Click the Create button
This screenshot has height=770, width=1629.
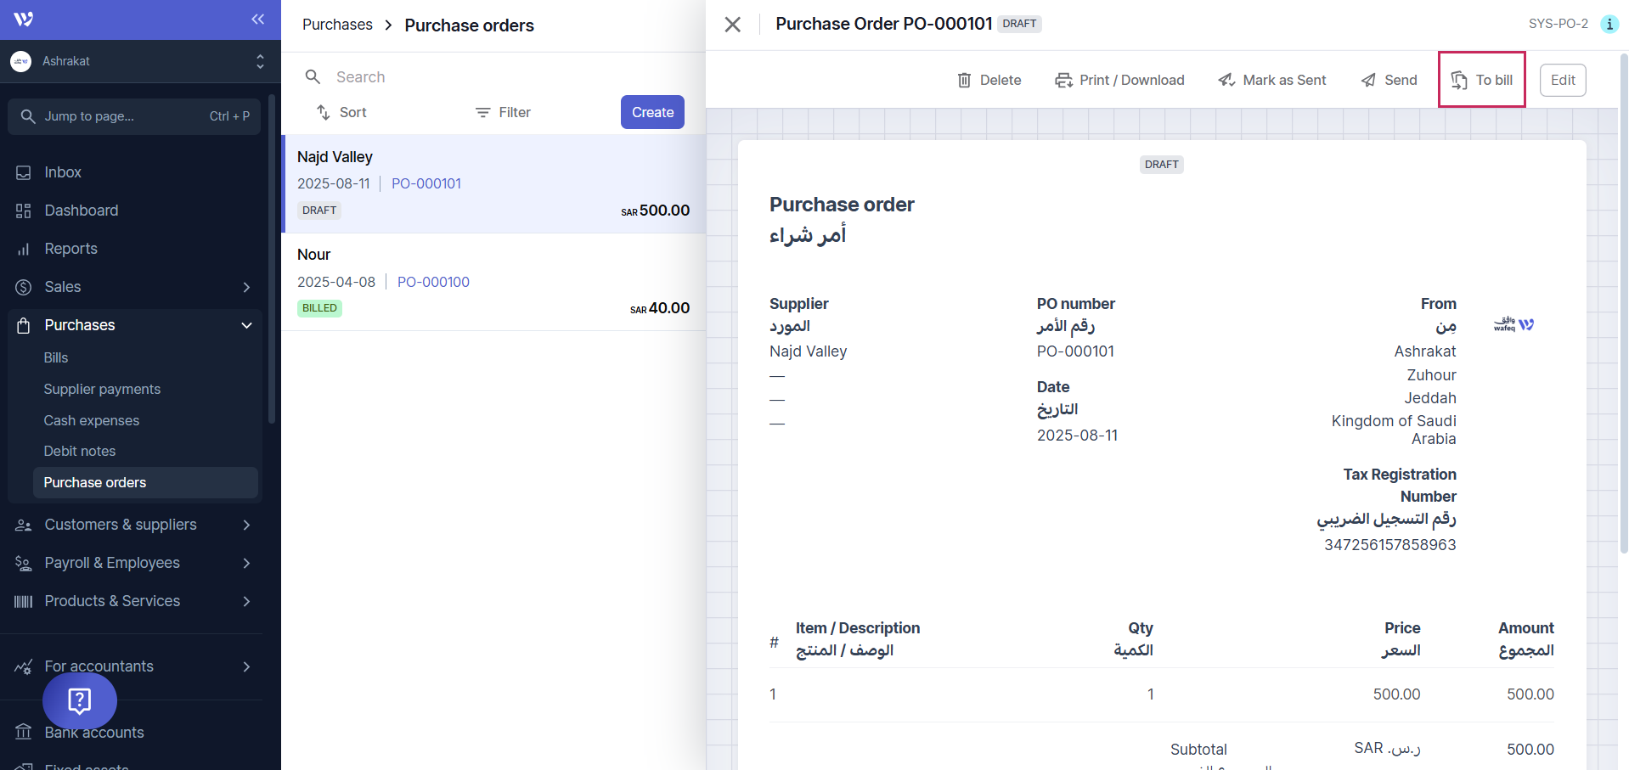tap(652, 112)
